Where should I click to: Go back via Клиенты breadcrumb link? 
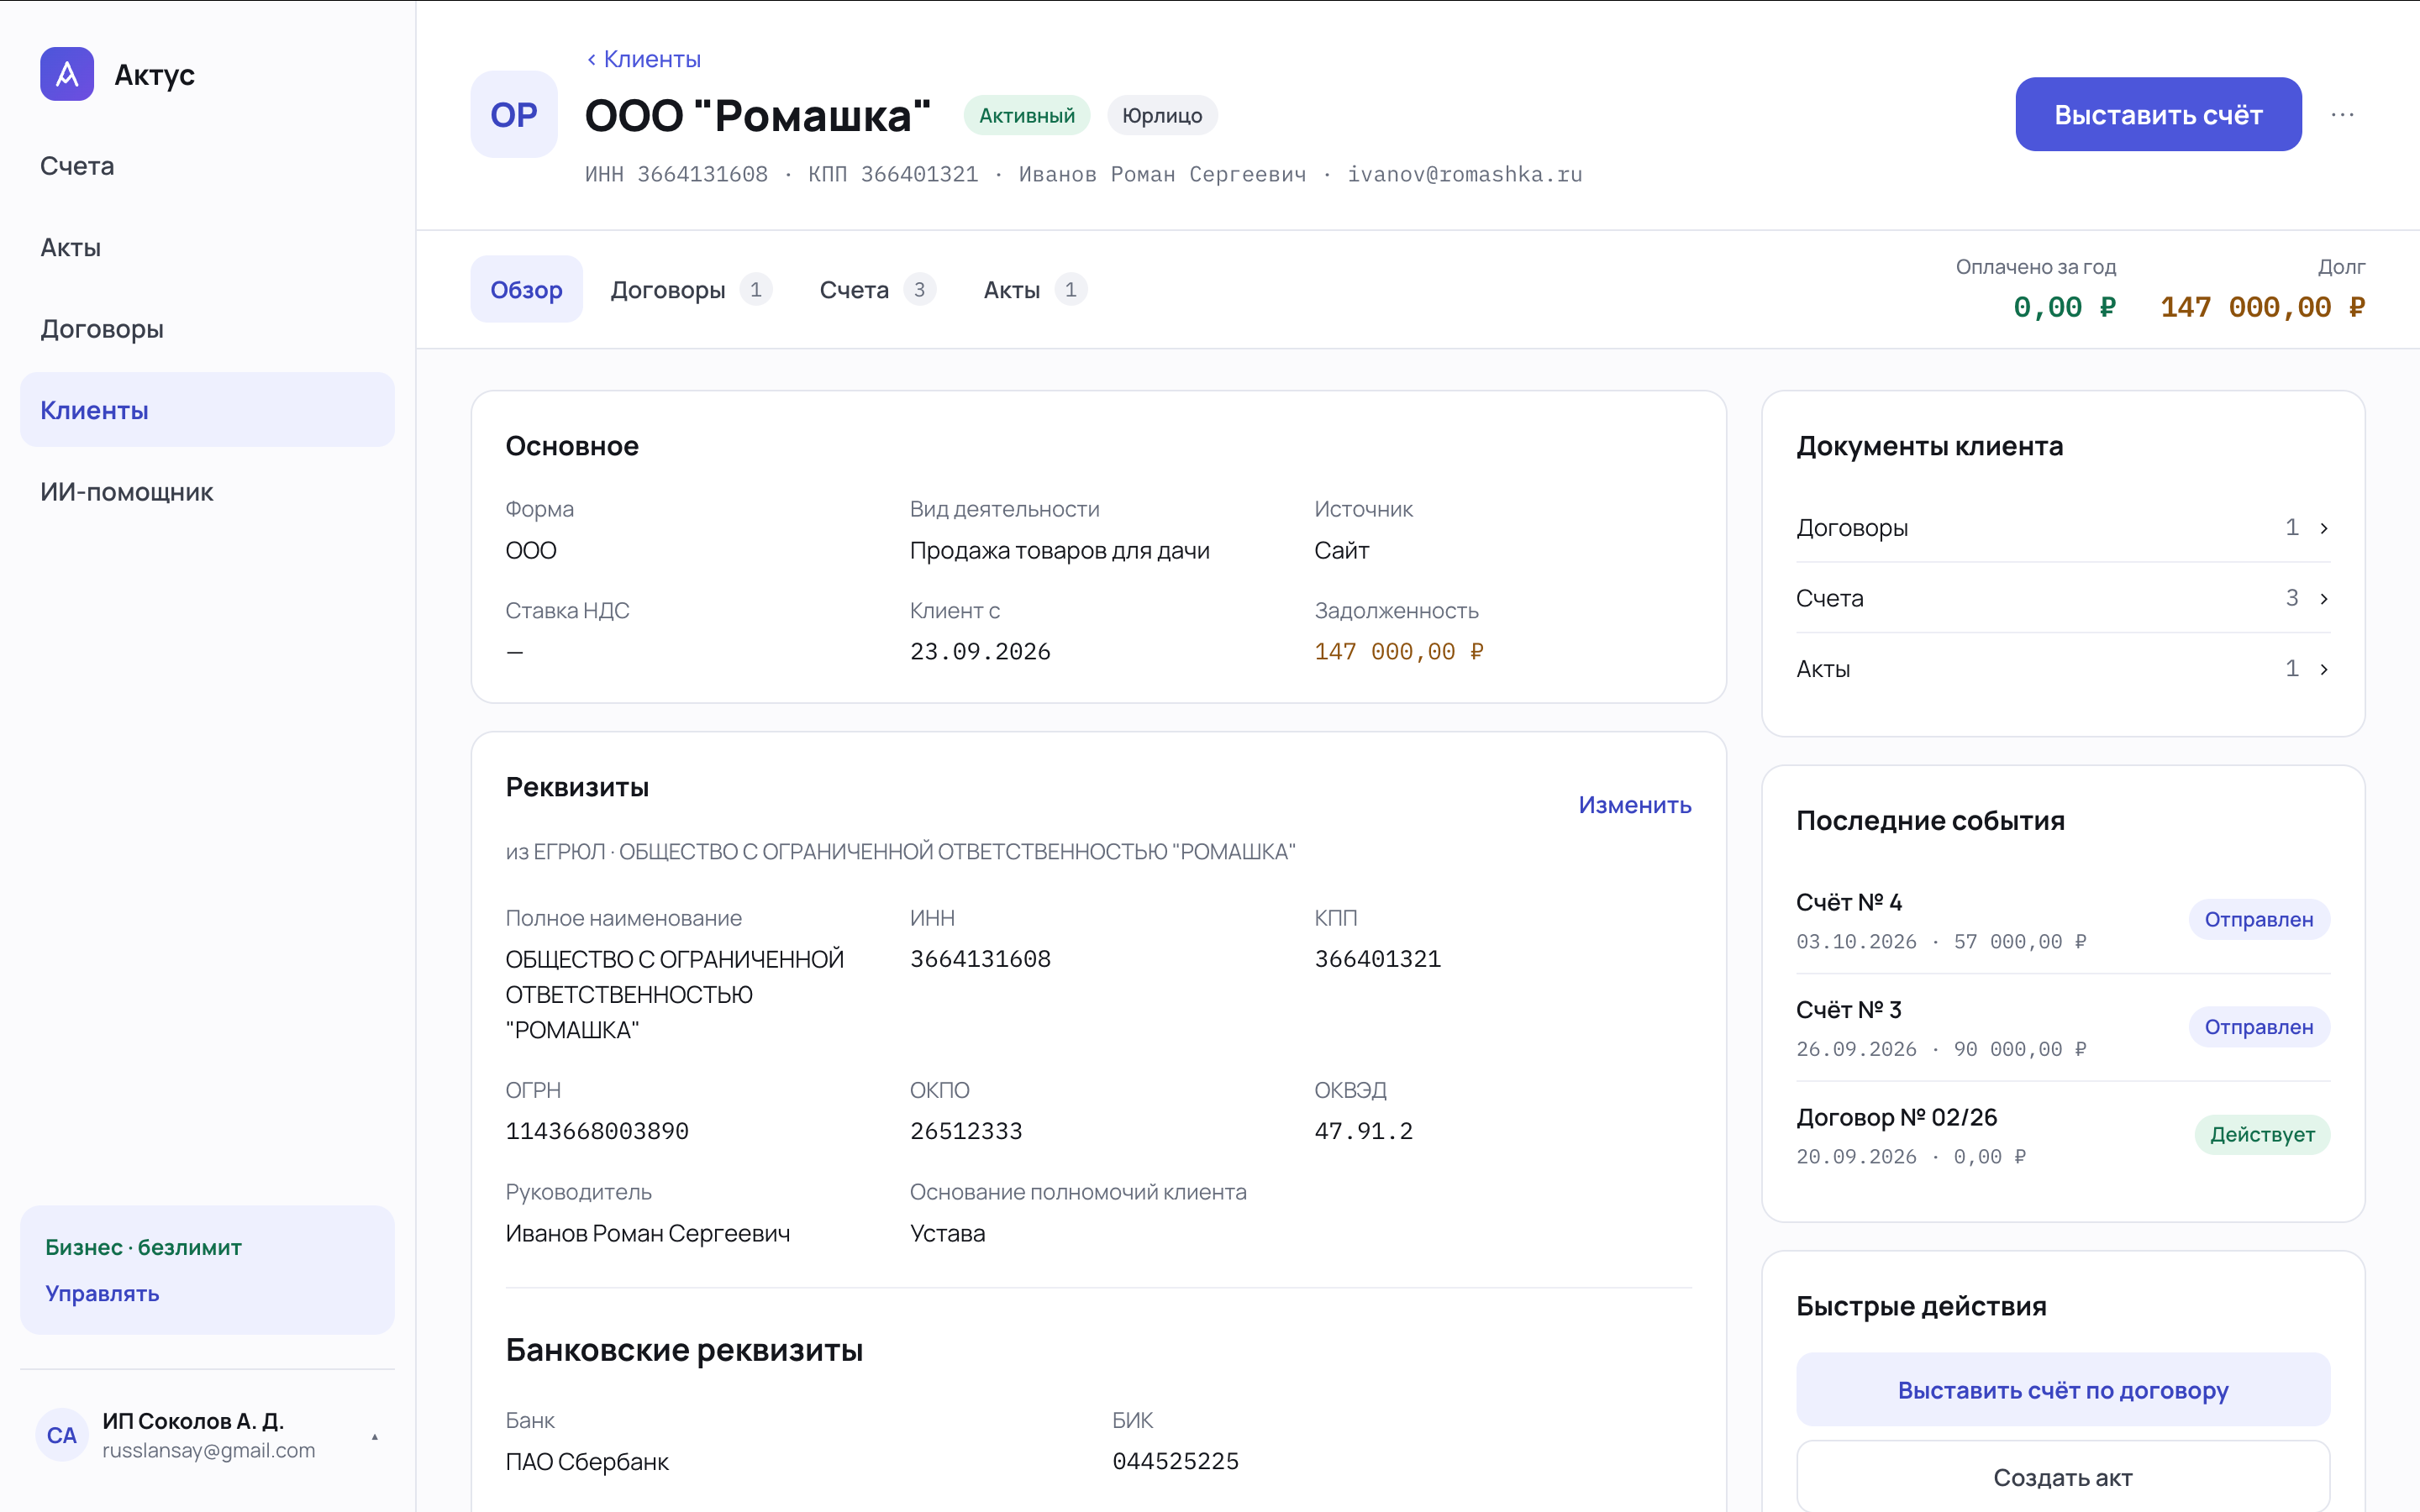click(x=644, y=59)
